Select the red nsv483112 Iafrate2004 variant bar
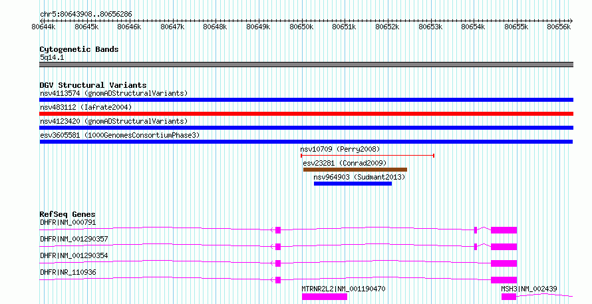This screenshot has width=592, height=304. pyautogui.click(x=306, y=114)
